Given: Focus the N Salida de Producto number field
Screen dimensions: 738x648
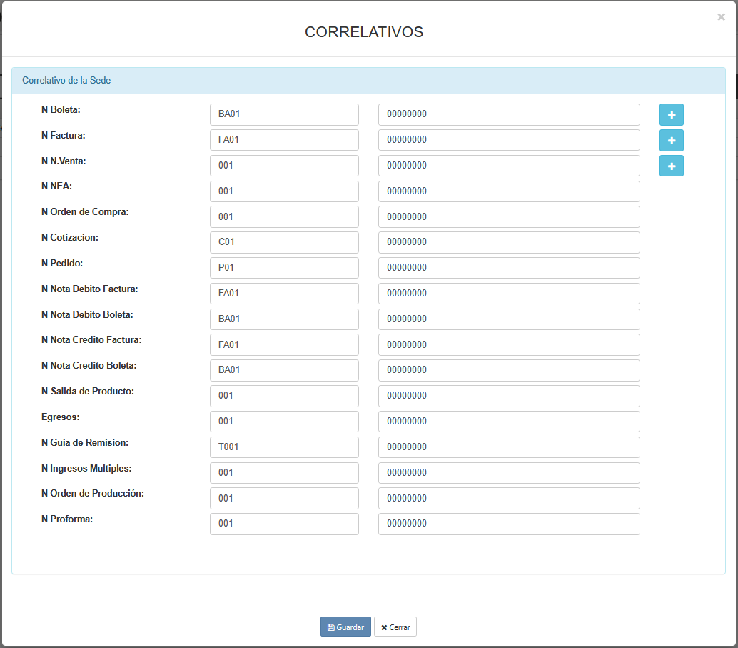Looking at the screenshot, I should coord(509,396).
